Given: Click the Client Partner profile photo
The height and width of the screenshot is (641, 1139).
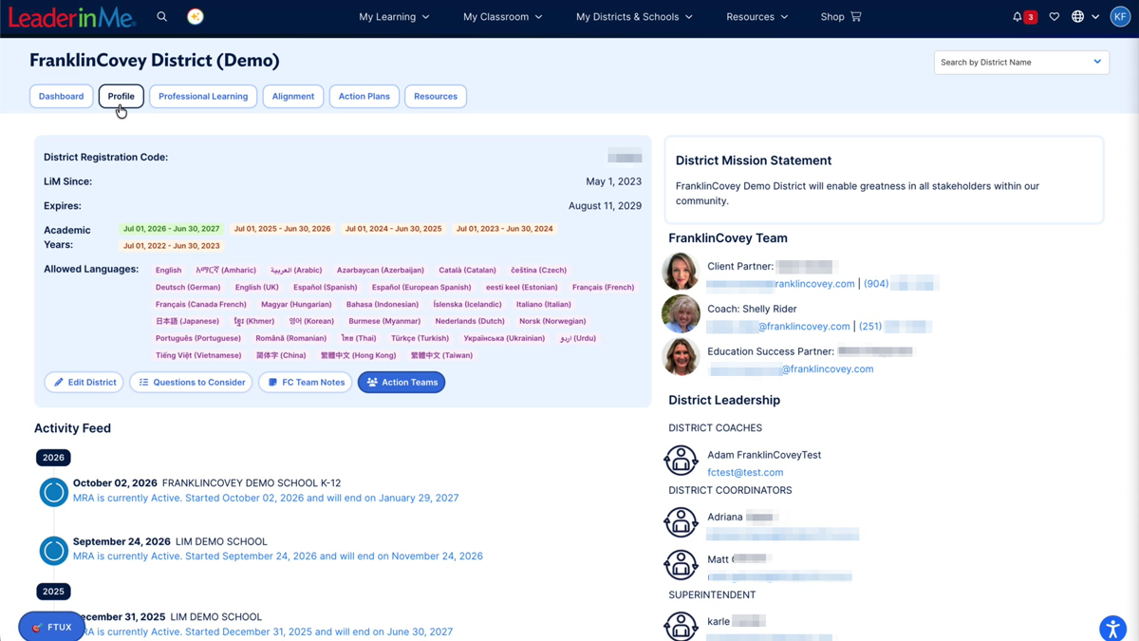Looking at the screenshot, I should tap(681, 273).
